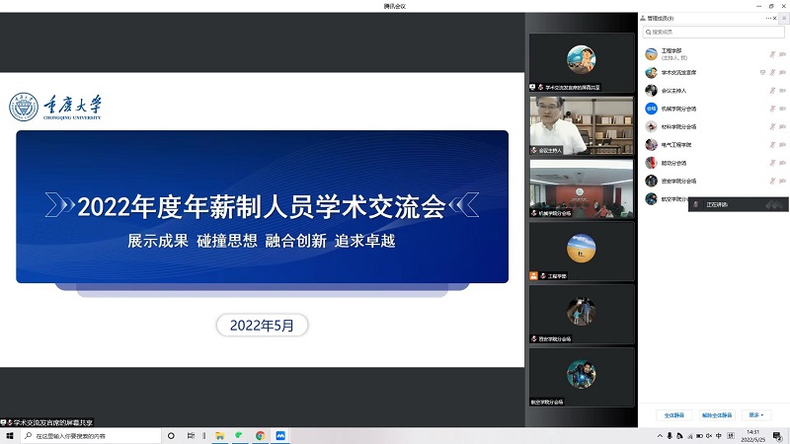Click screen-share icon beside 学术交流发言席
The width and height of the screenshot is (790, 444).
tap(762, 72)
